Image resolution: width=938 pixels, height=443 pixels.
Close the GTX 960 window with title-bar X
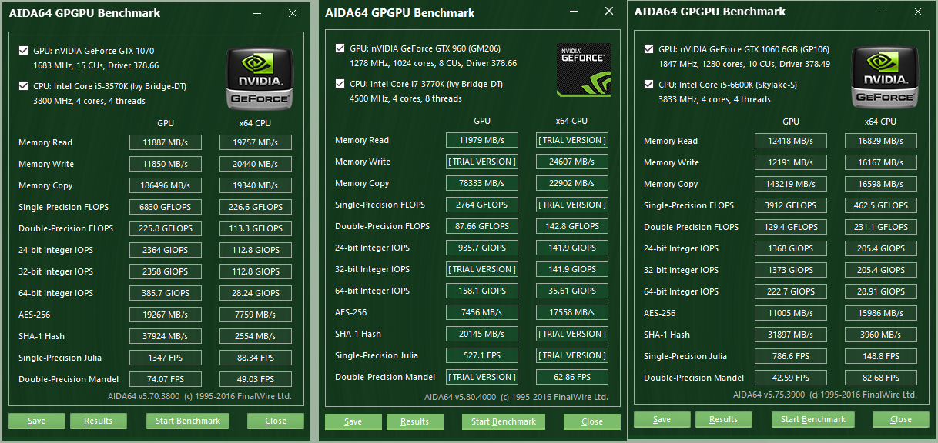pos(608,12)
